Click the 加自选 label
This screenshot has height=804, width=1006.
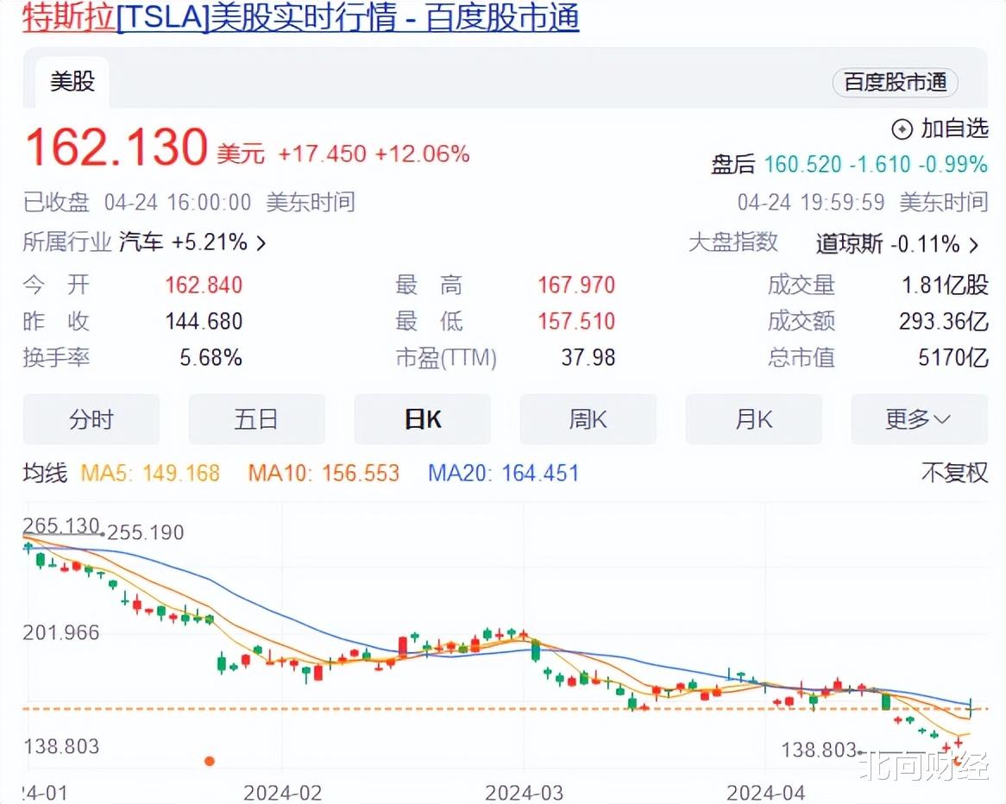[955, 129]
